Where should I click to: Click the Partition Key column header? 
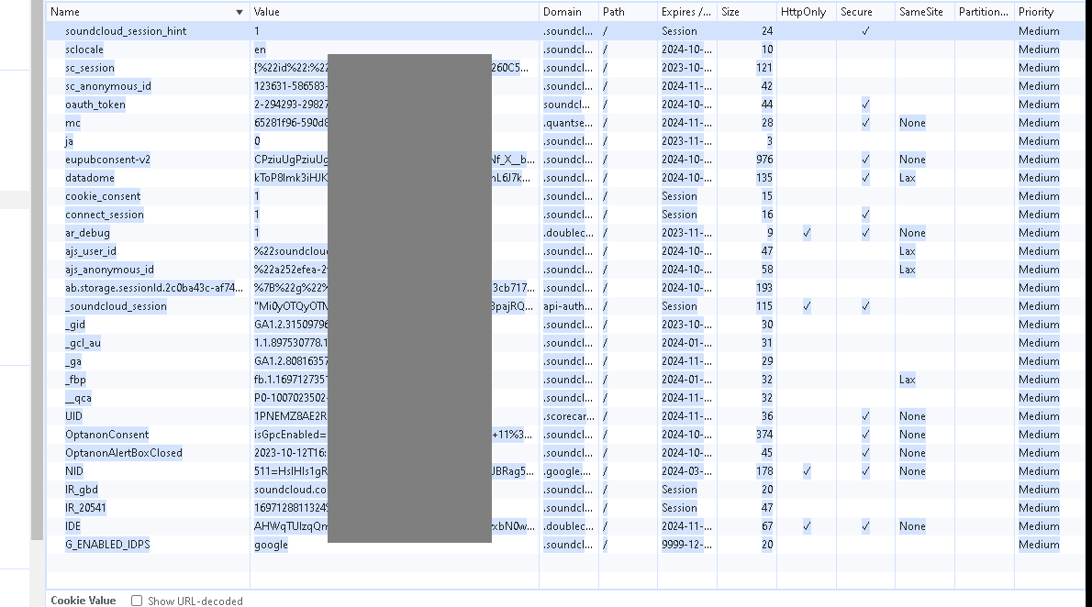984,12
